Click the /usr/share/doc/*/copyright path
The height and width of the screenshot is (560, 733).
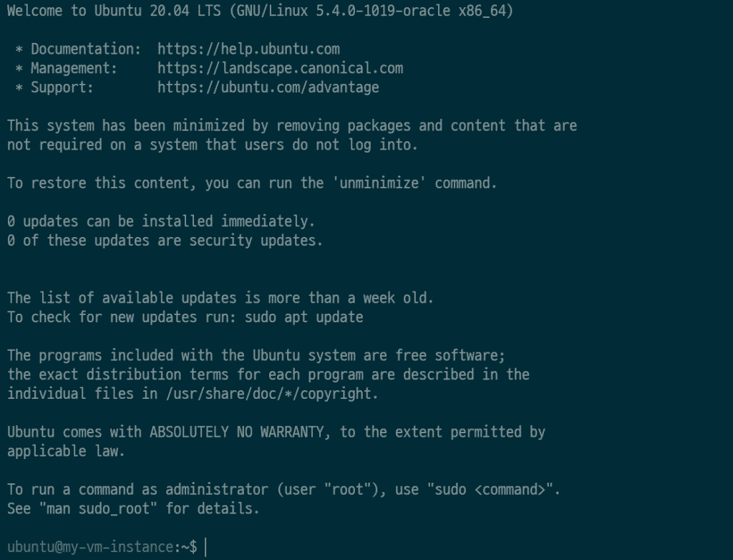tap(271, 394)
